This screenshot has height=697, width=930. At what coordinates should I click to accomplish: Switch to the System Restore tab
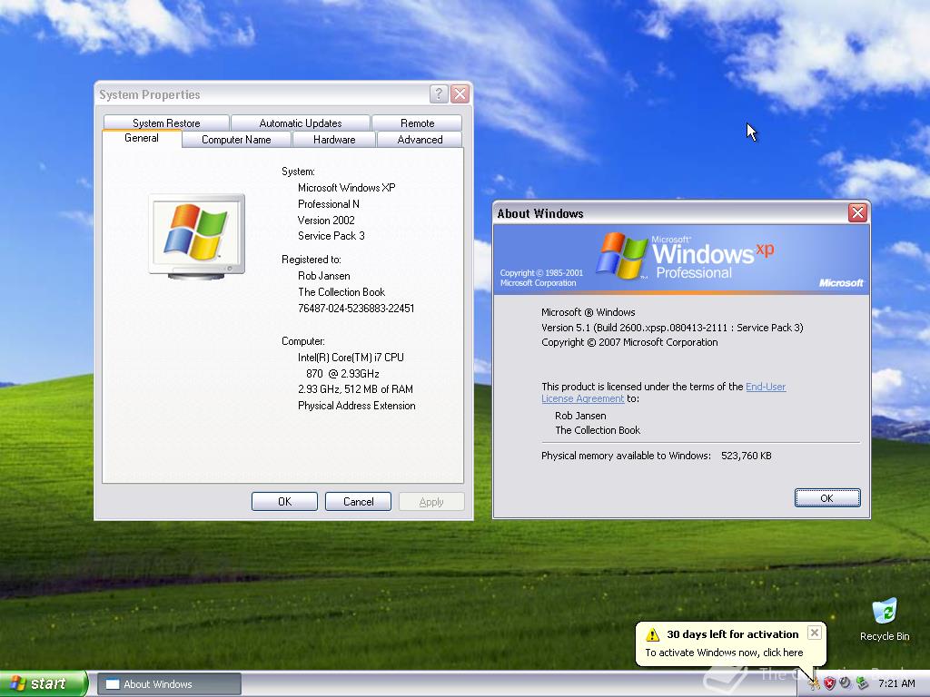click(x=166, y=123)
